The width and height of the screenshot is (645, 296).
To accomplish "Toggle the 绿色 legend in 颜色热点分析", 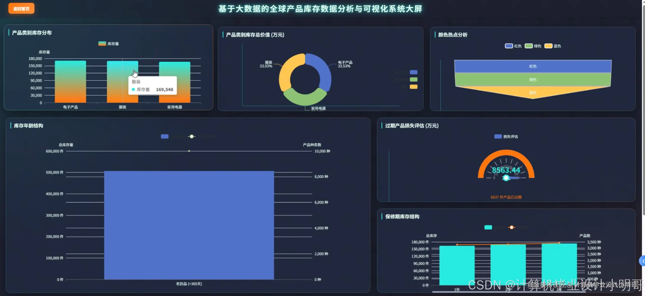I will (x=529, y=46).
